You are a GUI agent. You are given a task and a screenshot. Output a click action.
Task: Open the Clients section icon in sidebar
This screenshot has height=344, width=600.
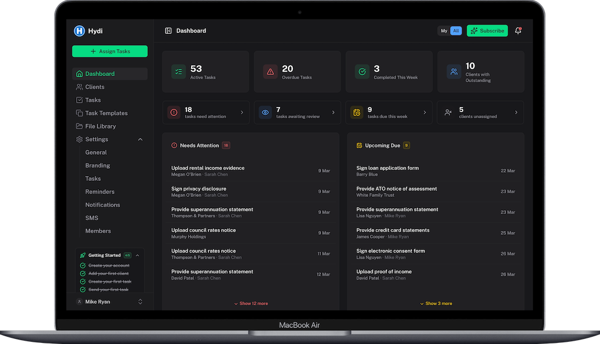pos(80,87)
